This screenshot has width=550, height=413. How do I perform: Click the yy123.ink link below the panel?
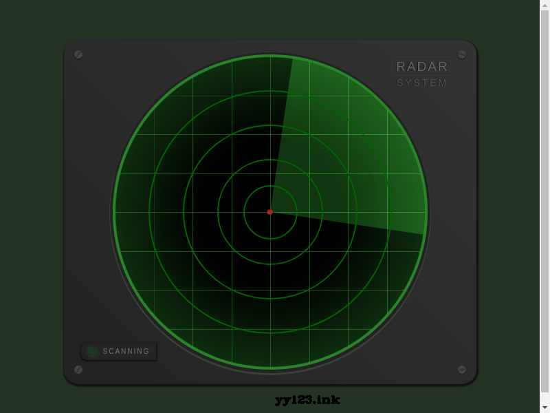click(307, 400)
